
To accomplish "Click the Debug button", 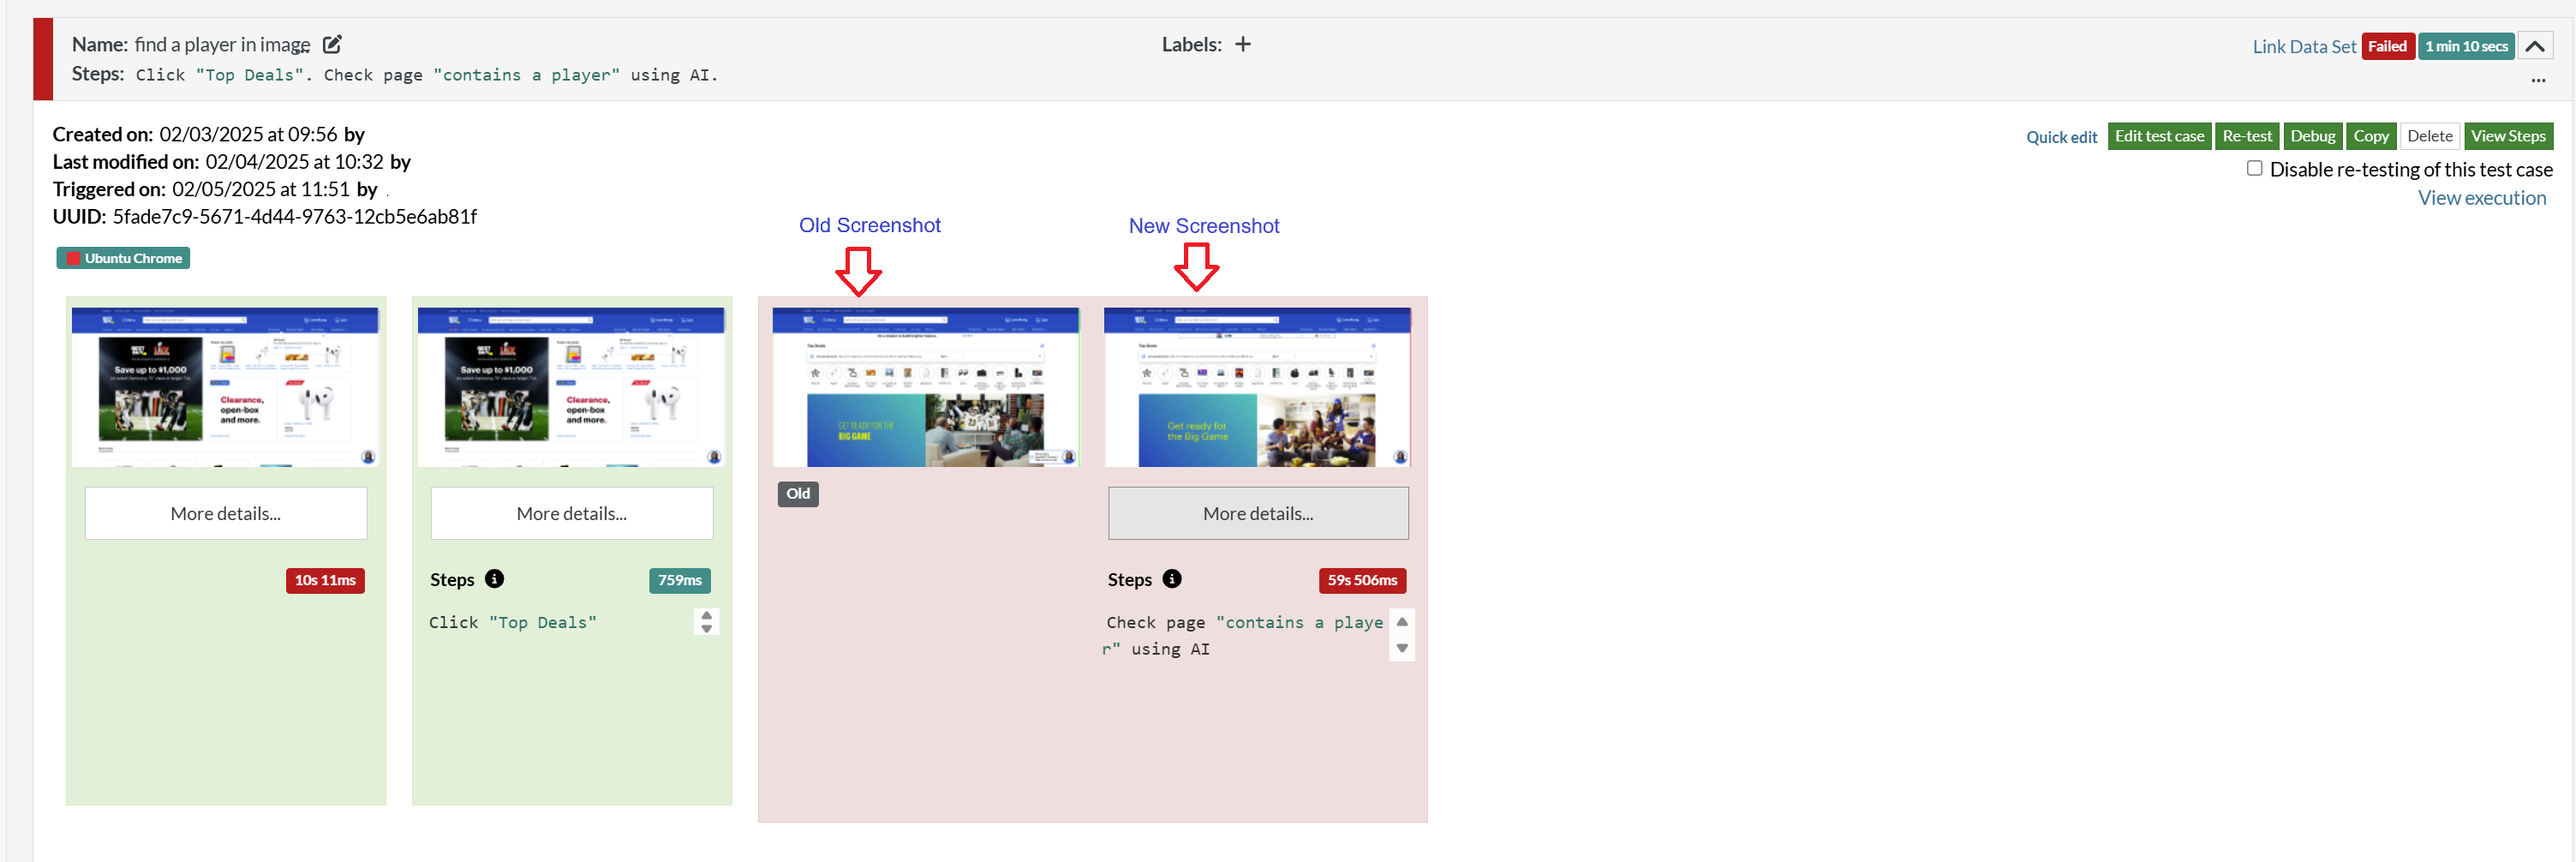I will [2312, 136].
